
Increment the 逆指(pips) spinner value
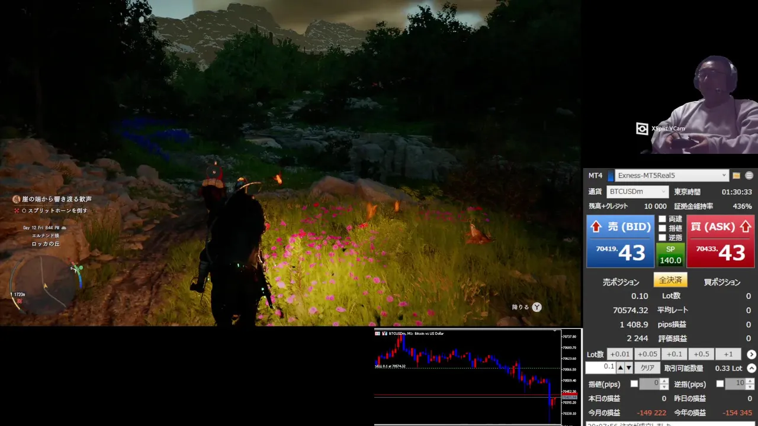pos(750,381)
